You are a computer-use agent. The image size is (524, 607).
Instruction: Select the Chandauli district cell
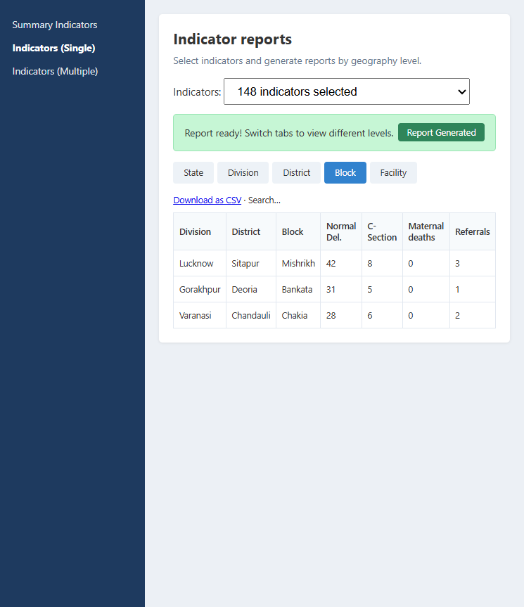tap(251, 315)
